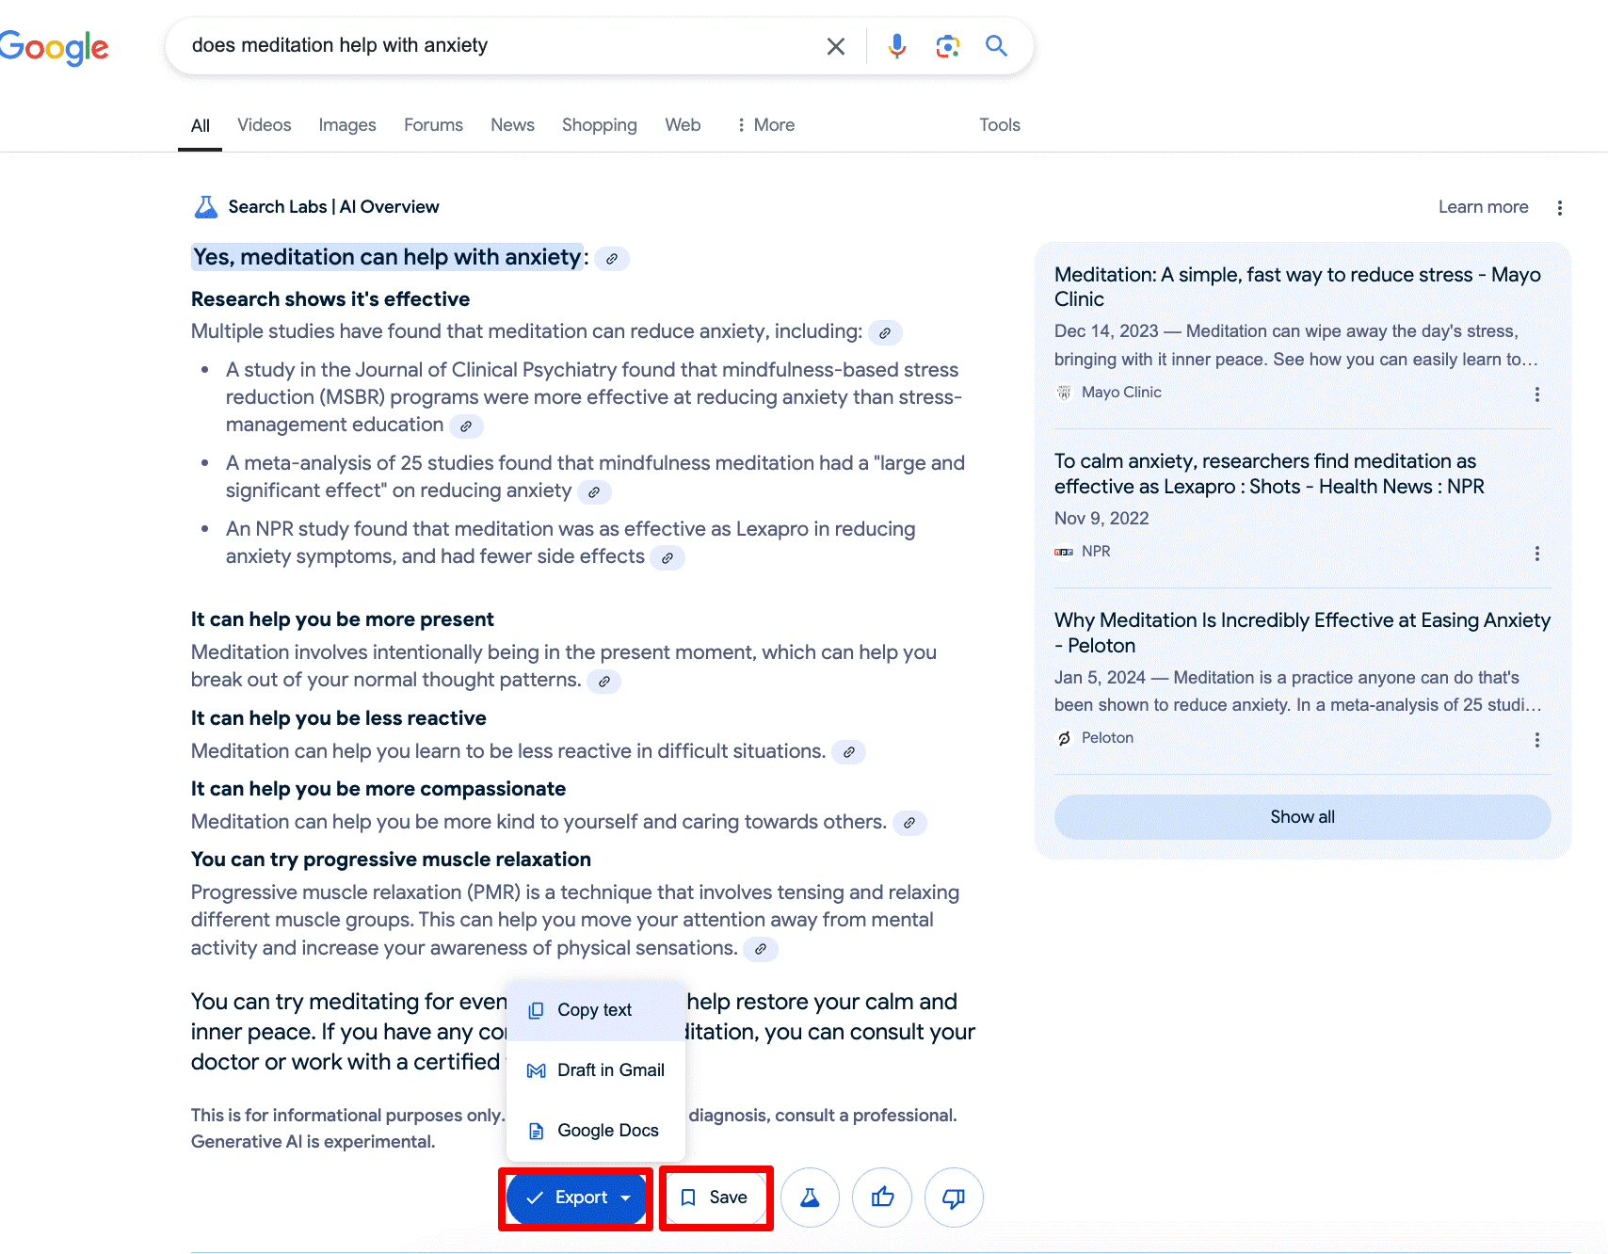Switch to the Videos tab
Screen dimensions: 1608x1254
(x=264, y=125)
